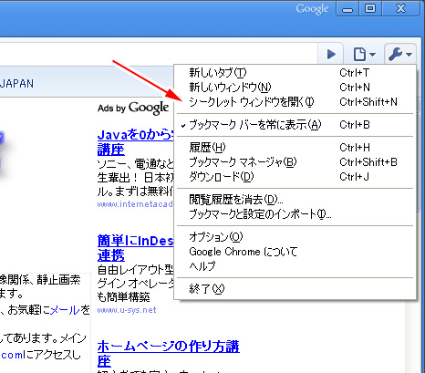Open シークレット ウィンドウを開く menu item
The height and width of the screenshot is (373, 425).
point(295,102)
